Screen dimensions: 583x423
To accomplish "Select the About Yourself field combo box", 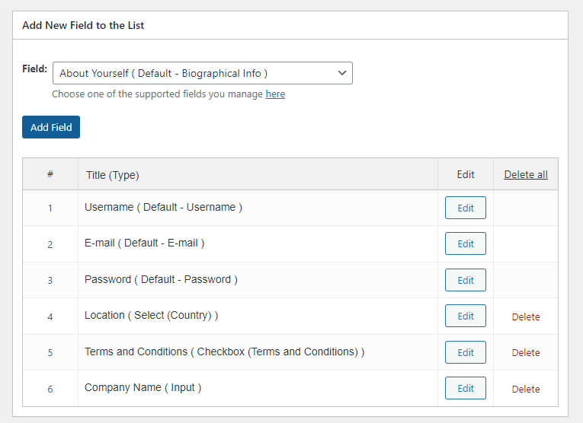I will pos(203,73).
